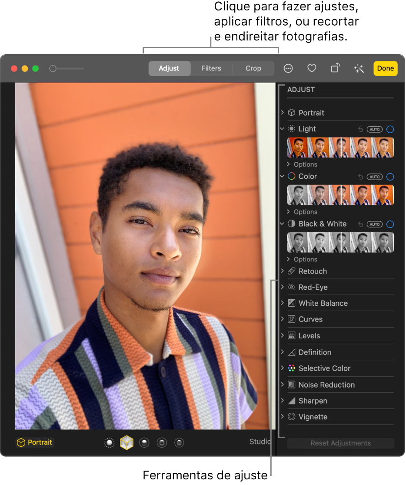Click the Black & White half-circle icon
406x485 pixels.
[x=291, y=224]
